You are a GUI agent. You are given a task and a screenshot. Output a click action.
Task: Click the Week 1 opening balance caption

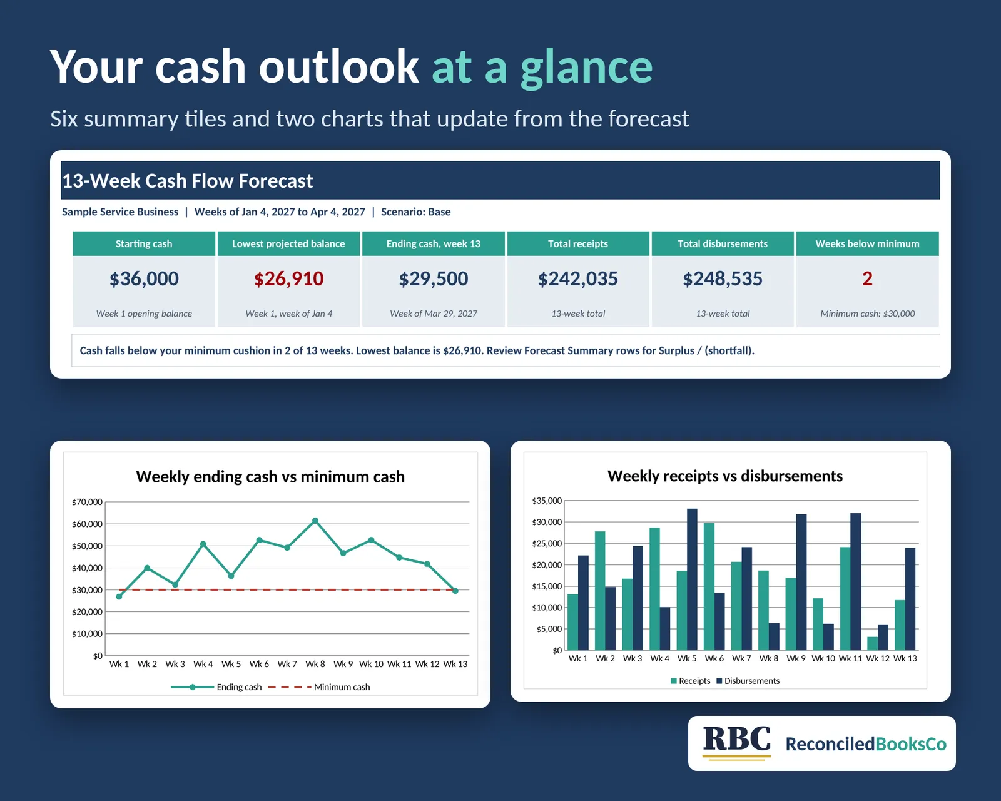tap(144, 314)
